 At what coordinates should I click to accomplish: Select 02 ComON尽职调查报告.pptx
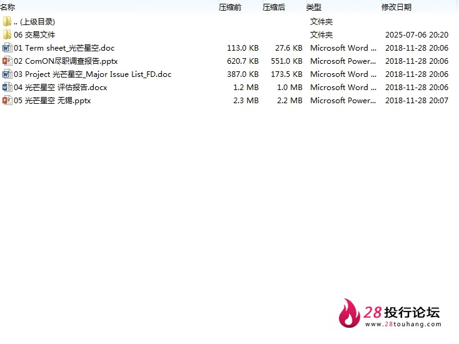click(66, 61)
